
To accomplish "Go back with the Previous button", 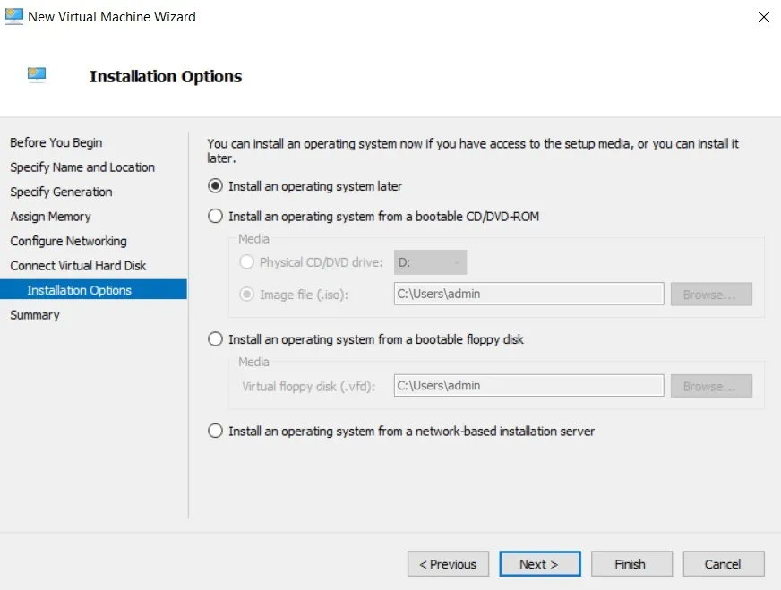I will [448, 564].
